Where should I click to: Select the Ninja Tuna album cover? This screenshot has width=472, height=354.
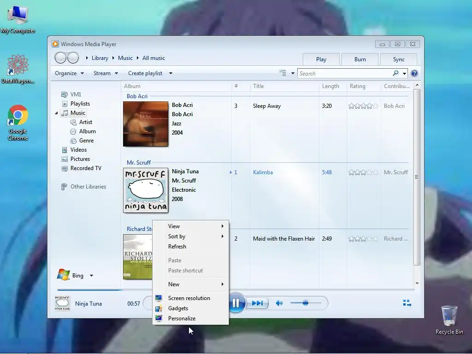(x=146, y=190)
